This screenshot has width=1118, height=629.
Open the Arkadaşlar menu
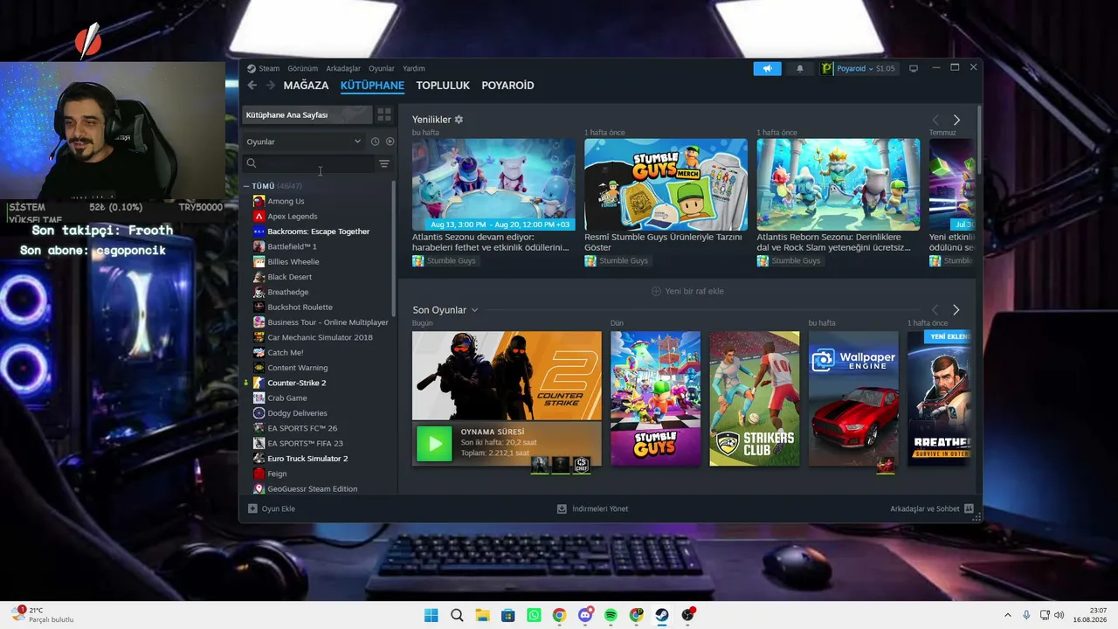(343, 68)
